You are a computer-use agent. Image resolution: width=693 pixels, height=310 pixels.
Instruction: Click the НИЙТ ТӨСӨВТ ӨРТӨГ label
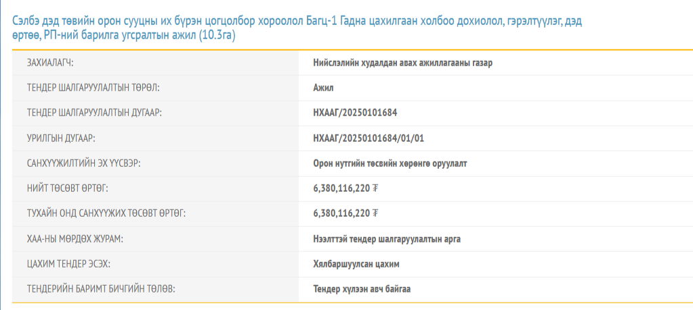click(x=67, y=188)
